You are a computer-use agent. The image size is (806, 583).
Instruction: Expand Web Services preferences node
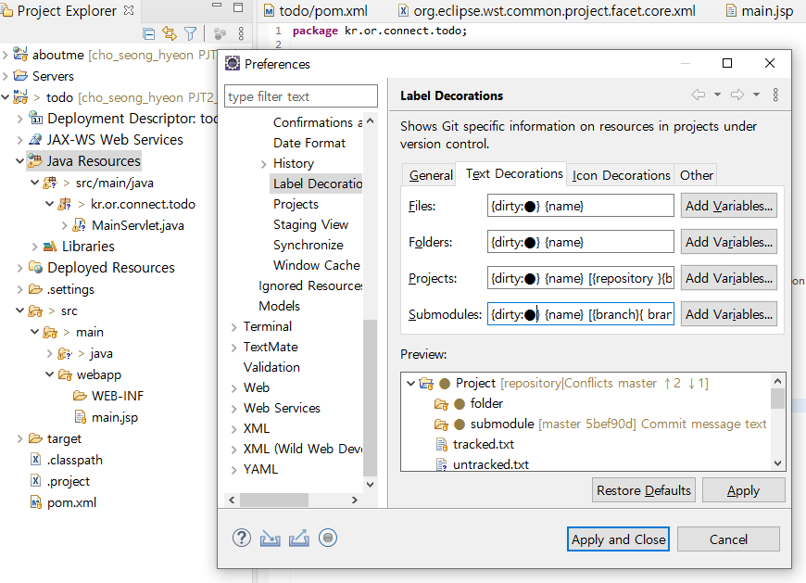[x=233, y=409]
